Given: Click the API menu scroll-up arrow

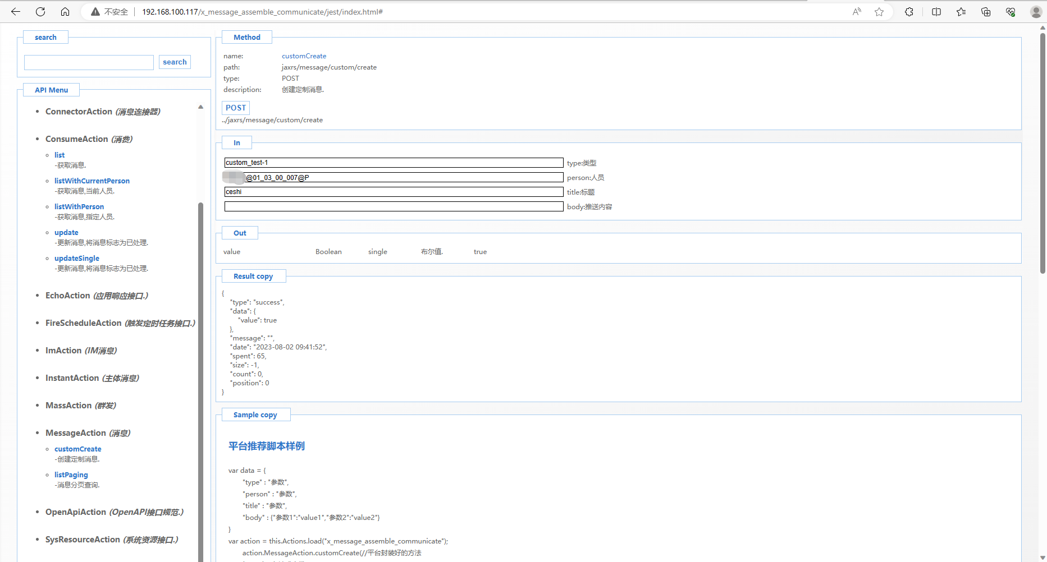Looking at the screenshot, I should pyautogui.click(x=200, y=107).
